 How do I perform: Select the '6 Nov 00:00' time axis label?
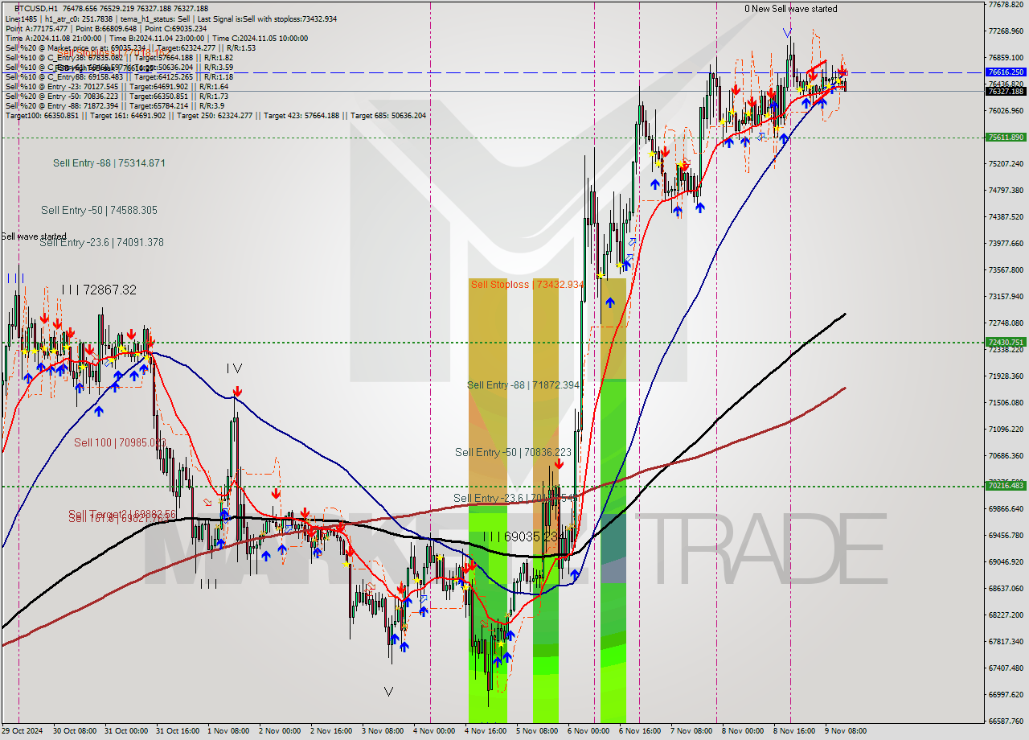tap(588, 731)
